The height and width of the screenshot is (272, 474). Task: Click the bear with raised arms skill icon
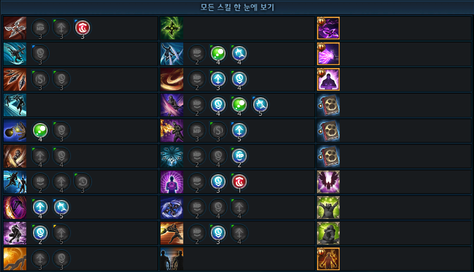click(328, 208)
